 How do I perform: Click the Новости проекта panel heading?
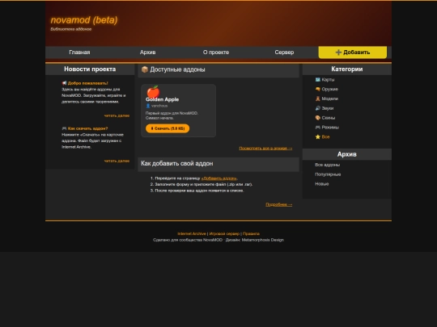point(90,69)
